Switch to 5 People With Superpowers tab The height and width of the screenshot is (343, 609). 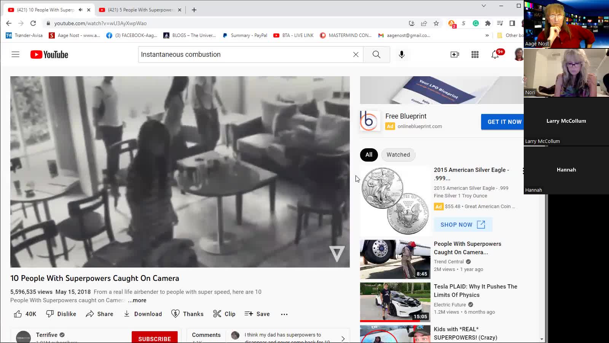click(141, 10)
